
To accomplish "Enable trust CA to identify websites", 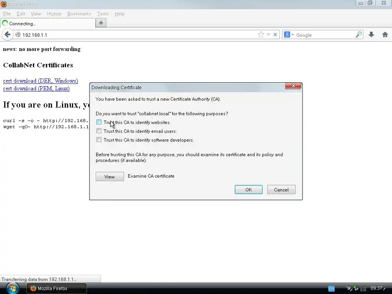I will 99,122.
